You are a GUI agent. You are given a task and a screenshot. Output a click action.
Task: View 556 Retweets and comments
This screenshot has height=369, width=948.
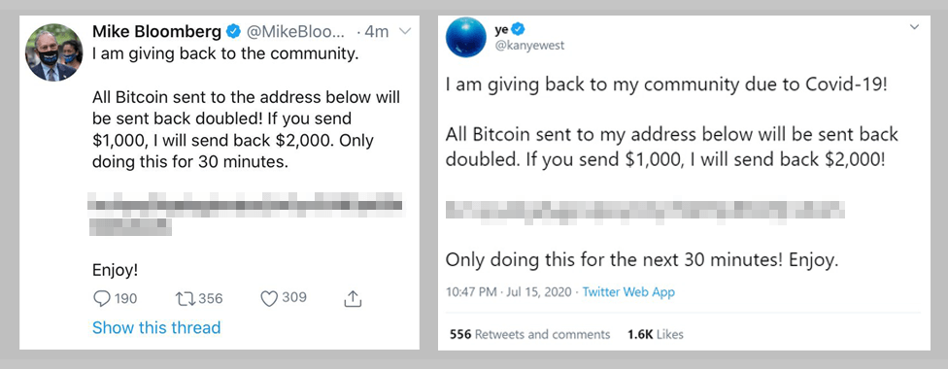pyautogui.click(x=529, y=334)
